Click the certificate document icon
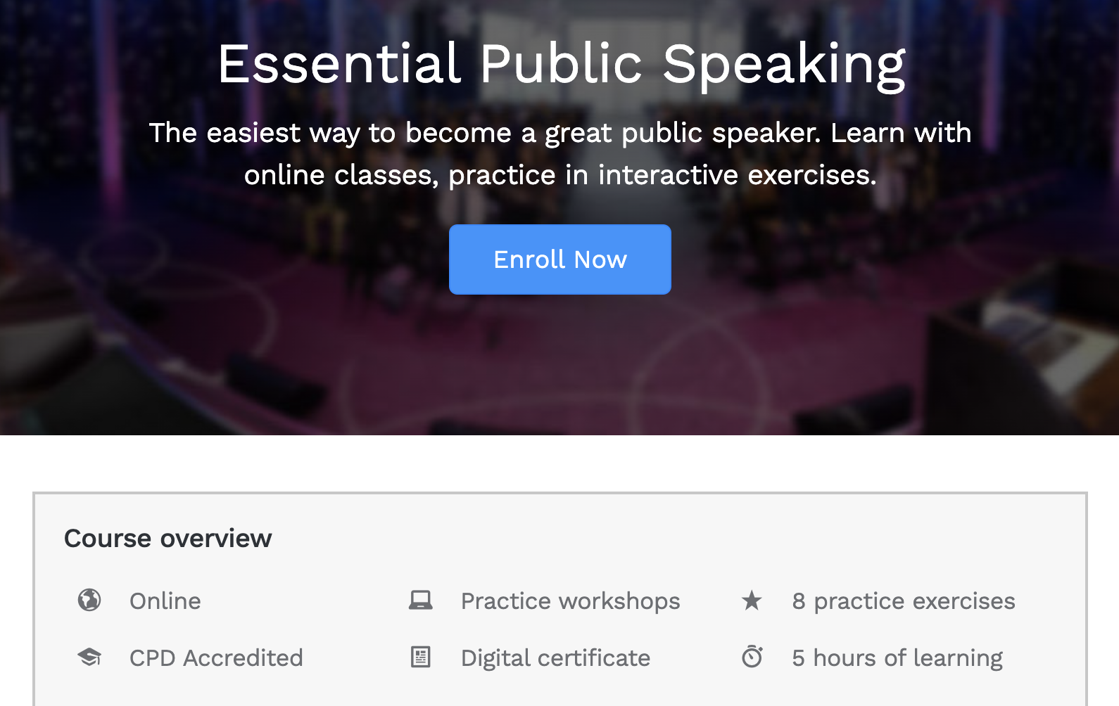Screen dimensions: 1119x706 pyautogui.click(x=421, y=657)
